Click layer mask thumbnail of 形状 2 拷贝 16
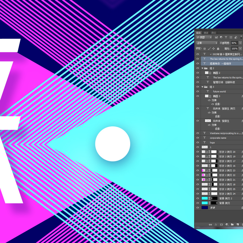Viewport: 243px width, 243px height. [x=214, y=166]
